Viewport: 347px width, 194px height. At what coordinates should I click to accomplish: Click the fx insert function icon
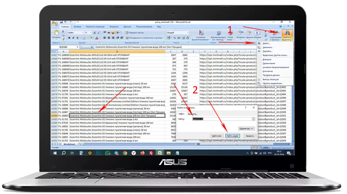[92, 47]
